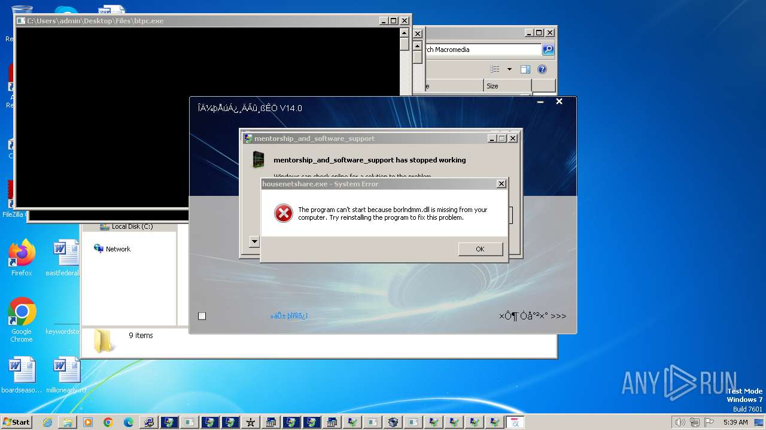
Task: Click the network icon in system tray
Action: pyautogui.click(x=695, y=422)
